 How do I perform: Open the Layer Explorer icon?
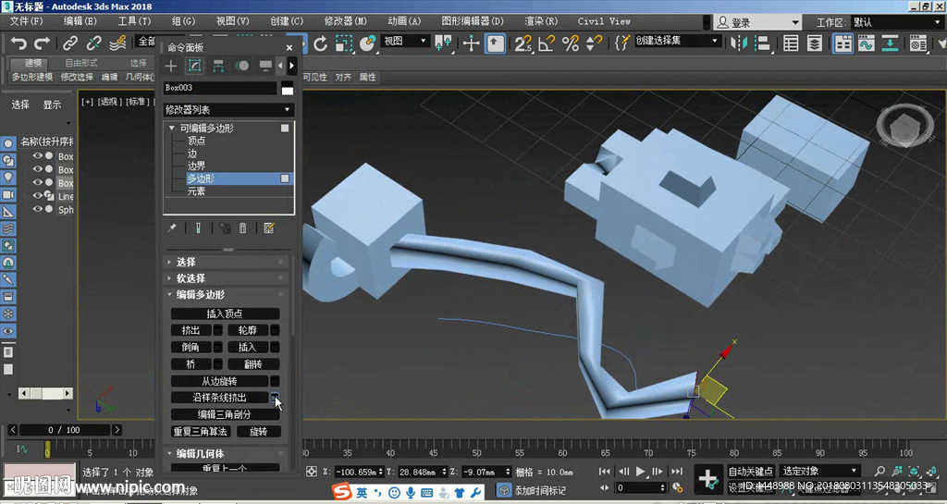point(814,43)
